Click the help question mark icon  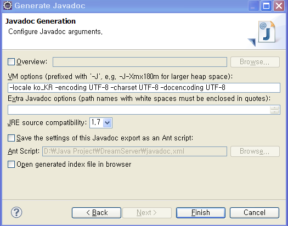(x=16, y=212)
